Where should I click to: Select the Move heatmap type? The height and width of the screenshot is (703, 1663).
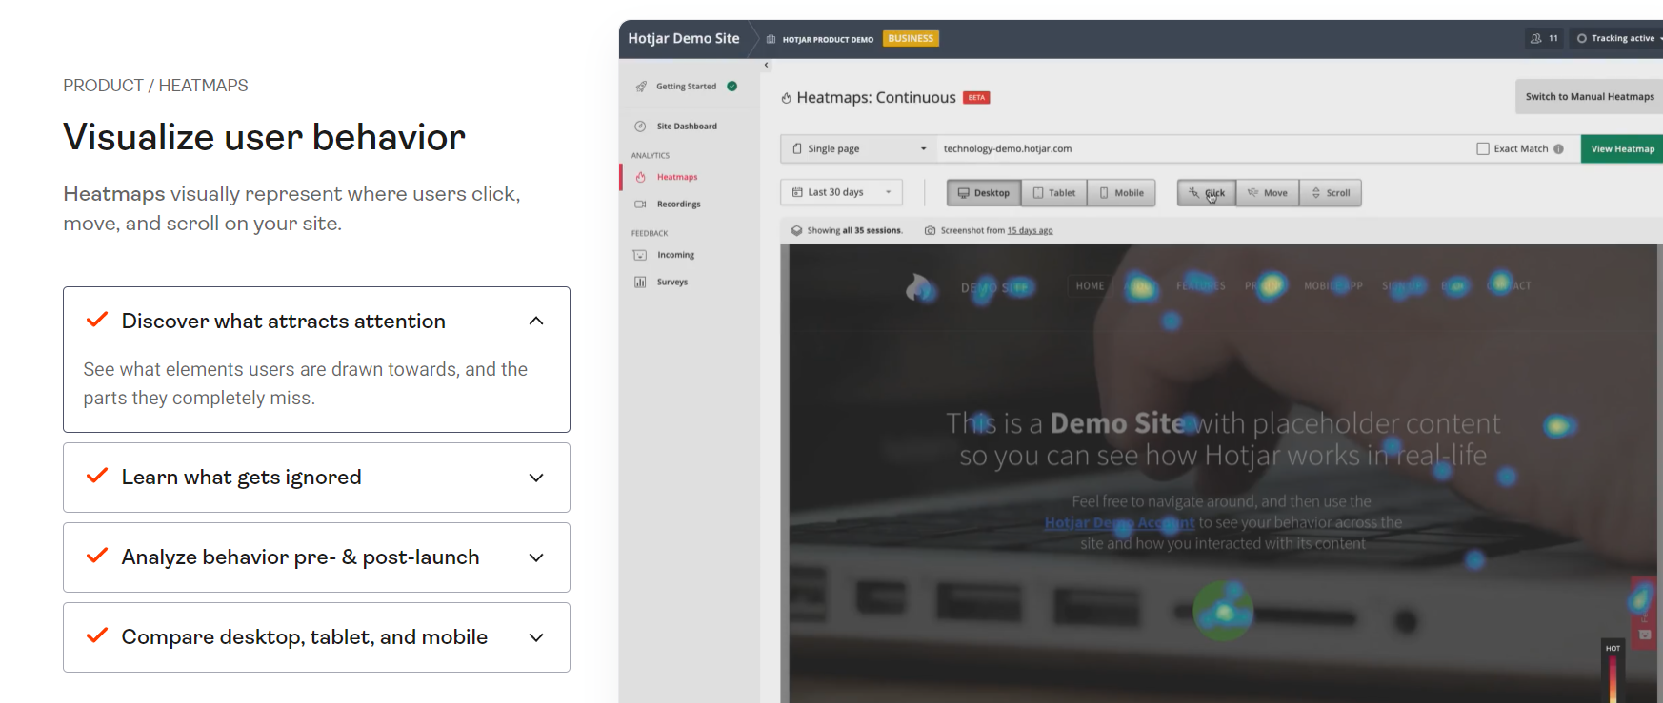[x=1268, y=193]
